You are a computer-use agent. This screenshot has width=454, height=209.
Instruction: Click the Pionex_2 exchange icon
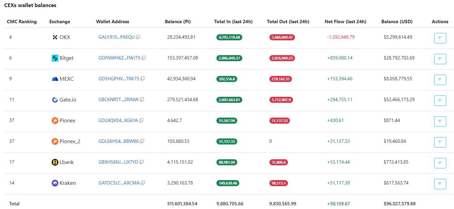click(54, 141)
